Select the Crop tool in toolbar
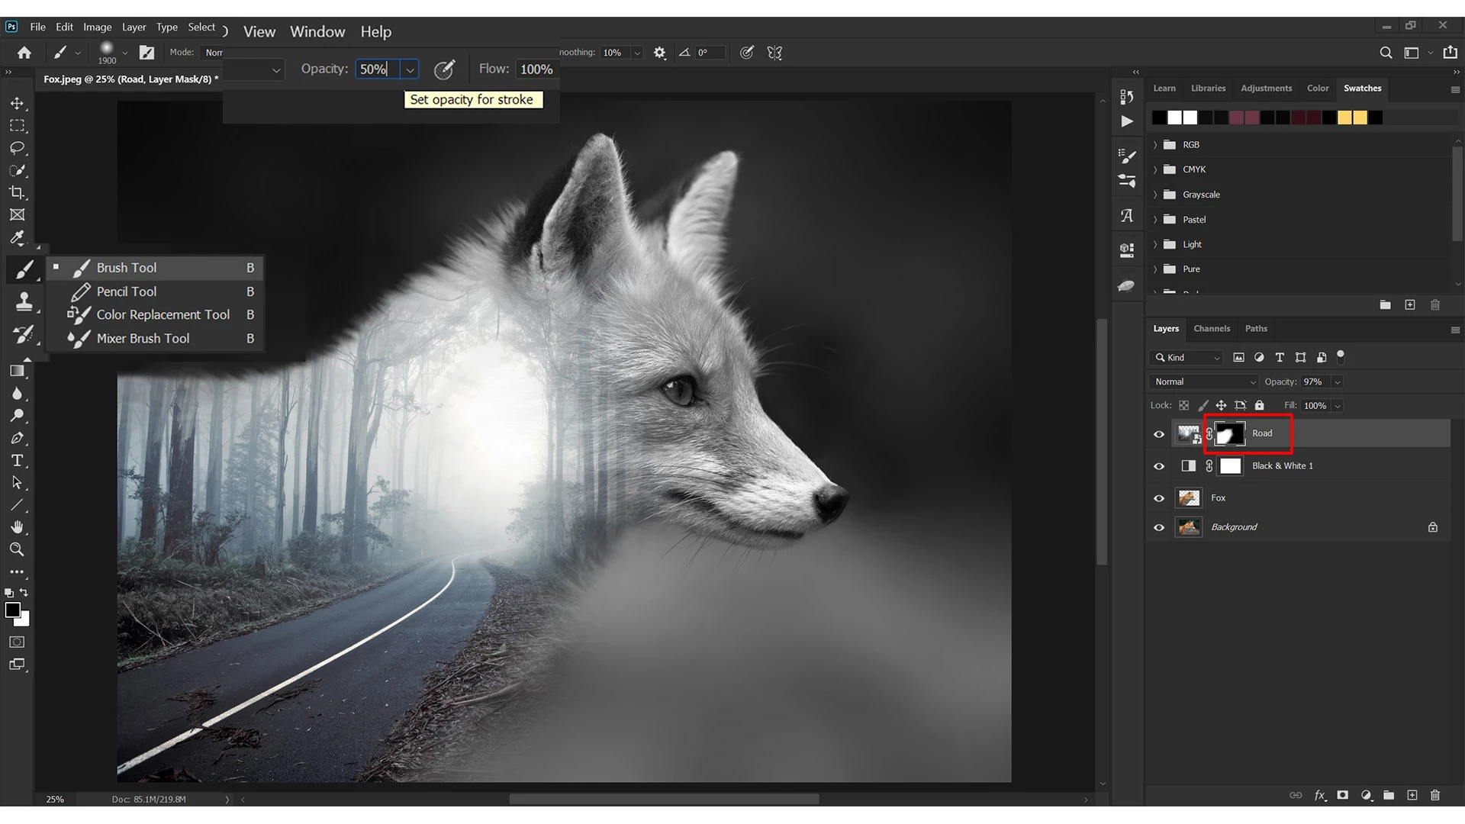This screenshot has width=1465, height=824. coord(17,192)
